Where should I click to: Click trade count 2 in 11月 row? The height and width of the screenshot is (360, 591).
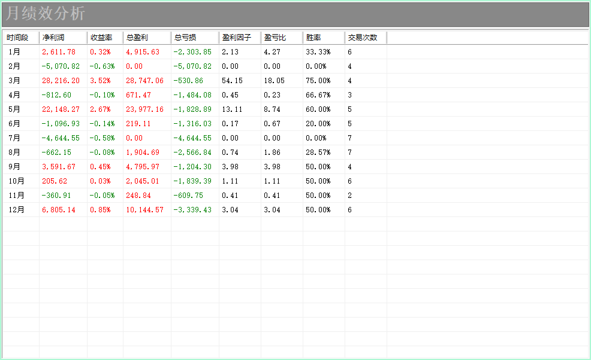pyautogui.click(x=350, y=195)
